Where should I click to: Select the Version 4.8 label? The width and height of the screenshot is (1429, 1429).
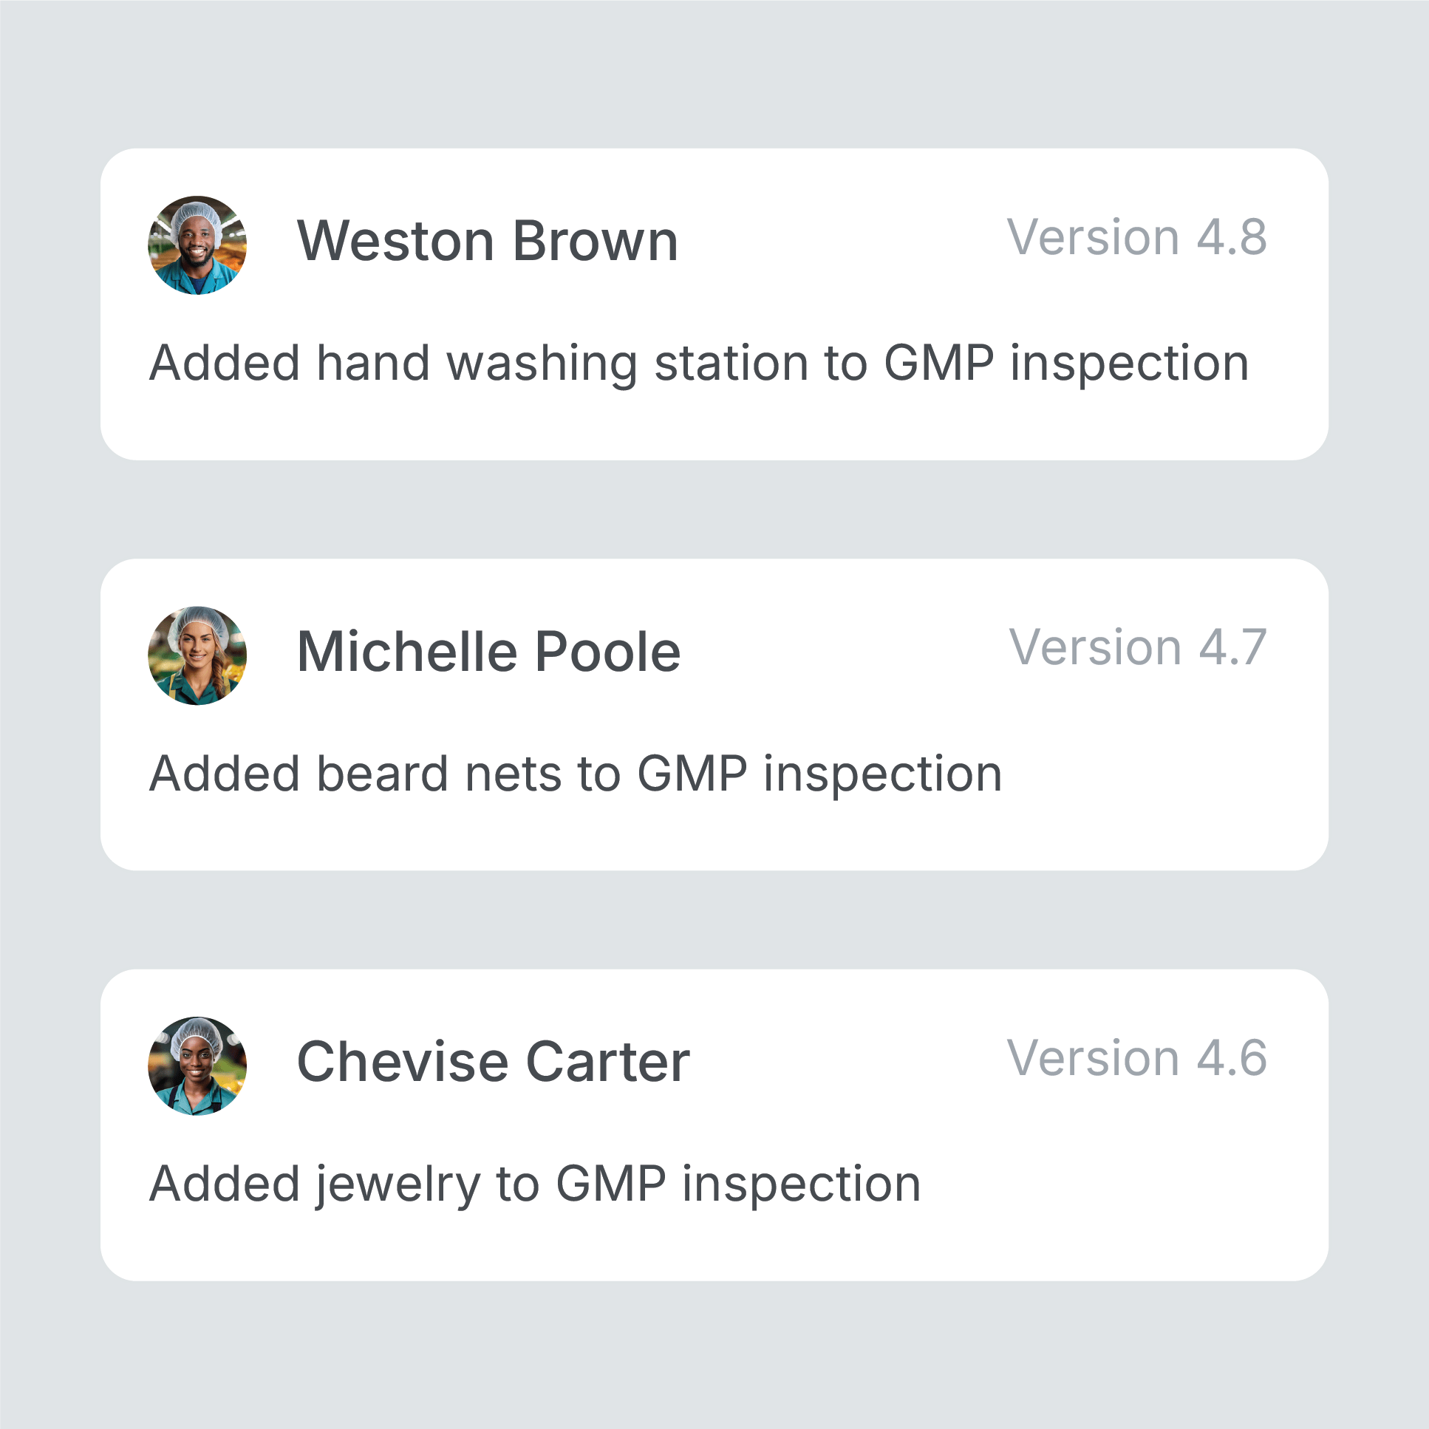point(1136,237)
